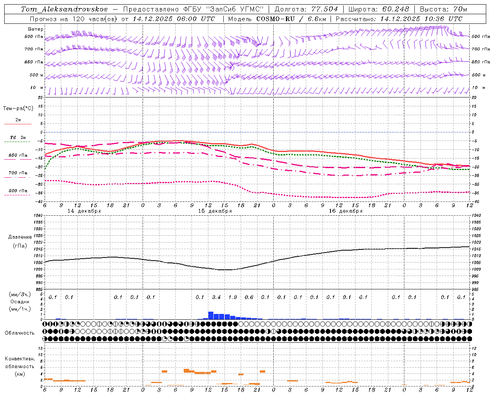Viewport: 492px width, 393px height.
Task: Click the Ветер wind panel label
Action: coord(36,29)
